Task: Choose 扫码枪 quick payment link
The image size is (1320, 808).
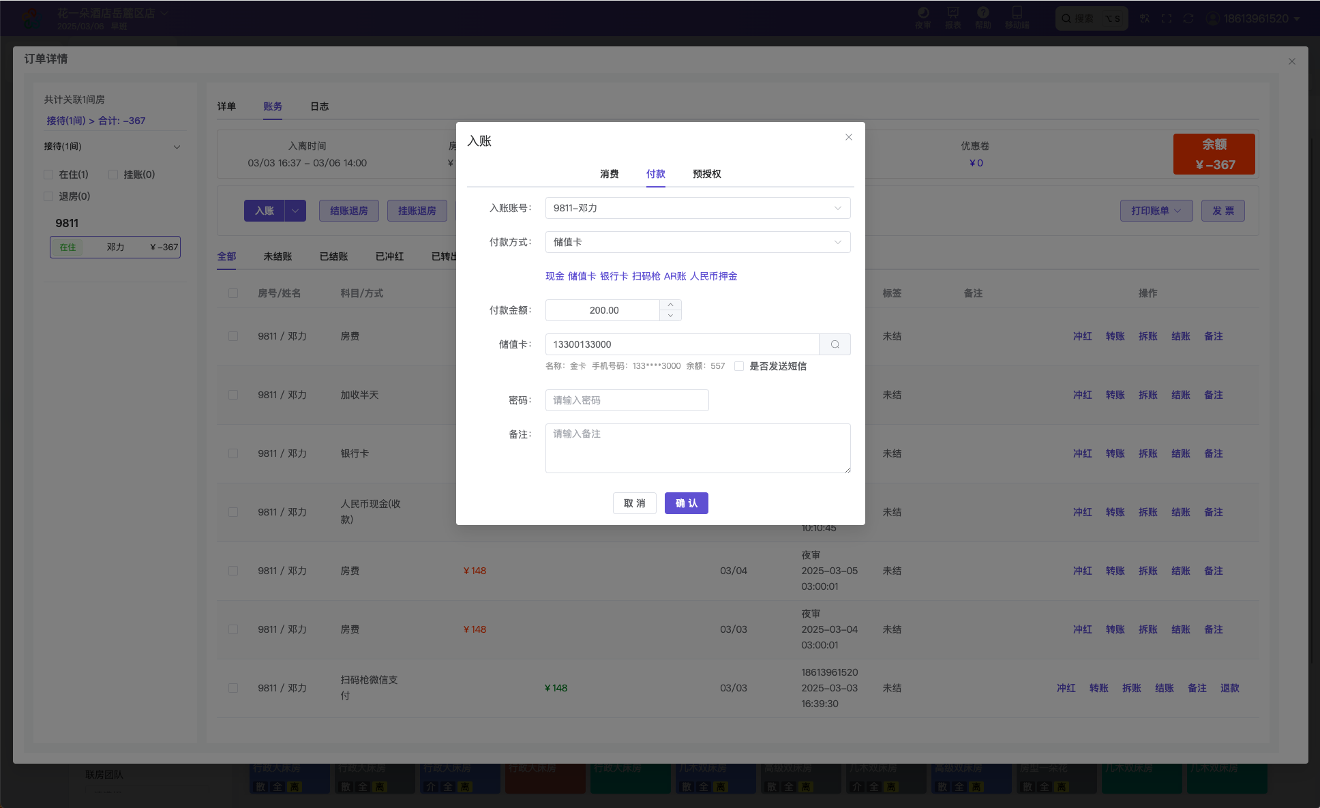Action: [x=646, y=276]
